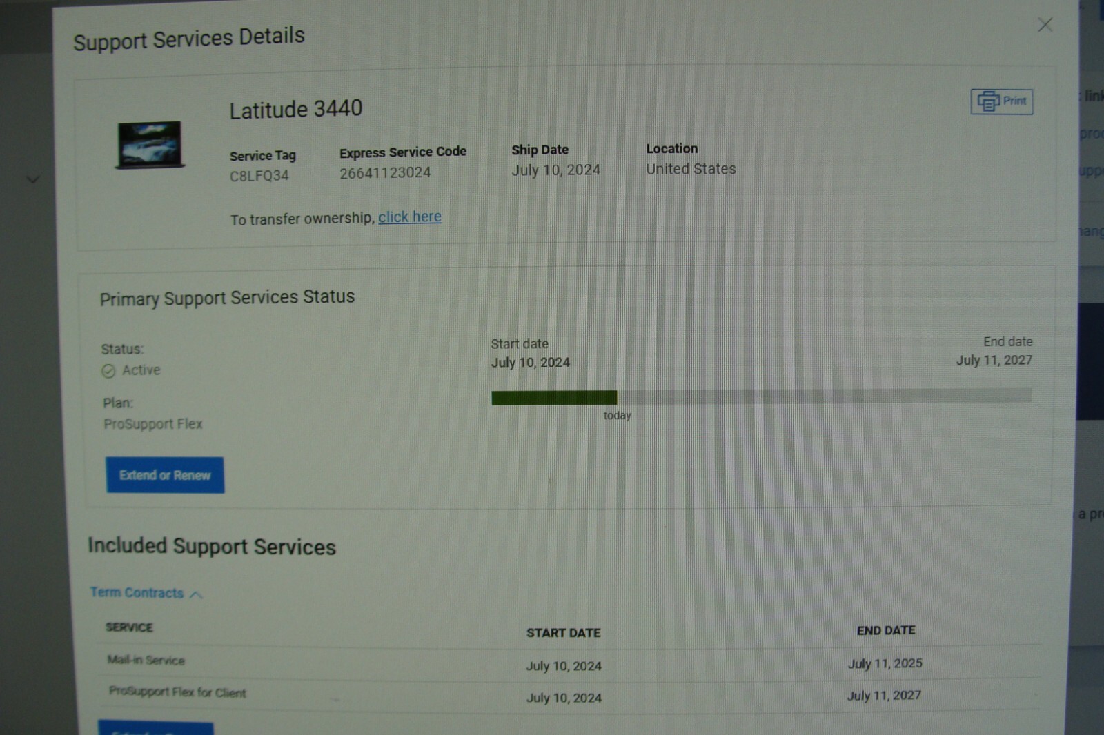This screenshot has height=735, width=1104.
Task: Select the service tag C8LFQ34
Action: click(259, 176)
